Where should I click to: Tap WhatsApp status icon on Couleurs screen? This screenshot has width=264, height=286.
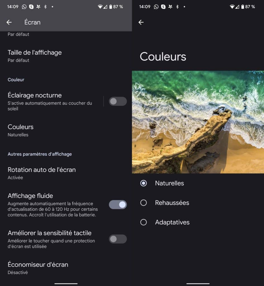pos(156,7)
